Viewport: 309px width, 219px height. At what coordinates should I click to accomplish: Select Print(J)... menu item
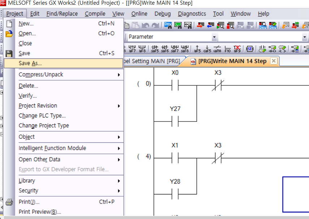[64, 202]
